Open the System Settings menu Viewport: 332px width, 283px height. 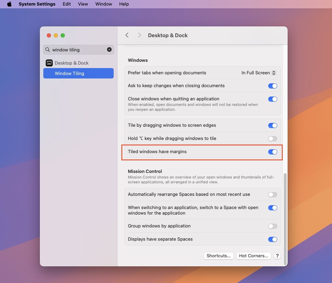[37, 4]
